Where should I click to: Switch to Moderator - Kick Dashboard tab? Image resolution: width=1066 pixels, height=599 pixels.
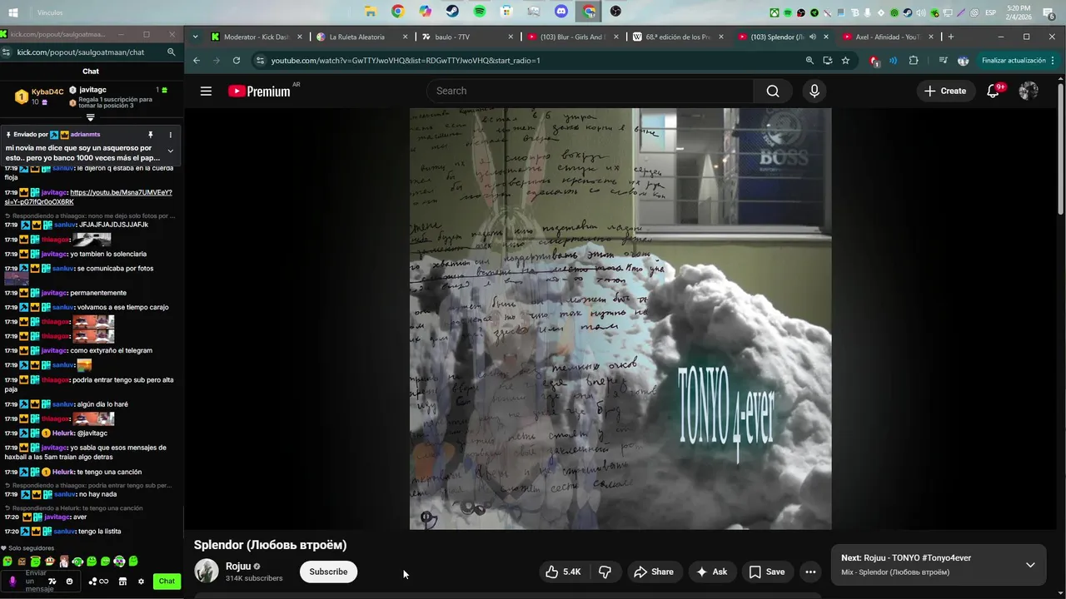(255, 37)
